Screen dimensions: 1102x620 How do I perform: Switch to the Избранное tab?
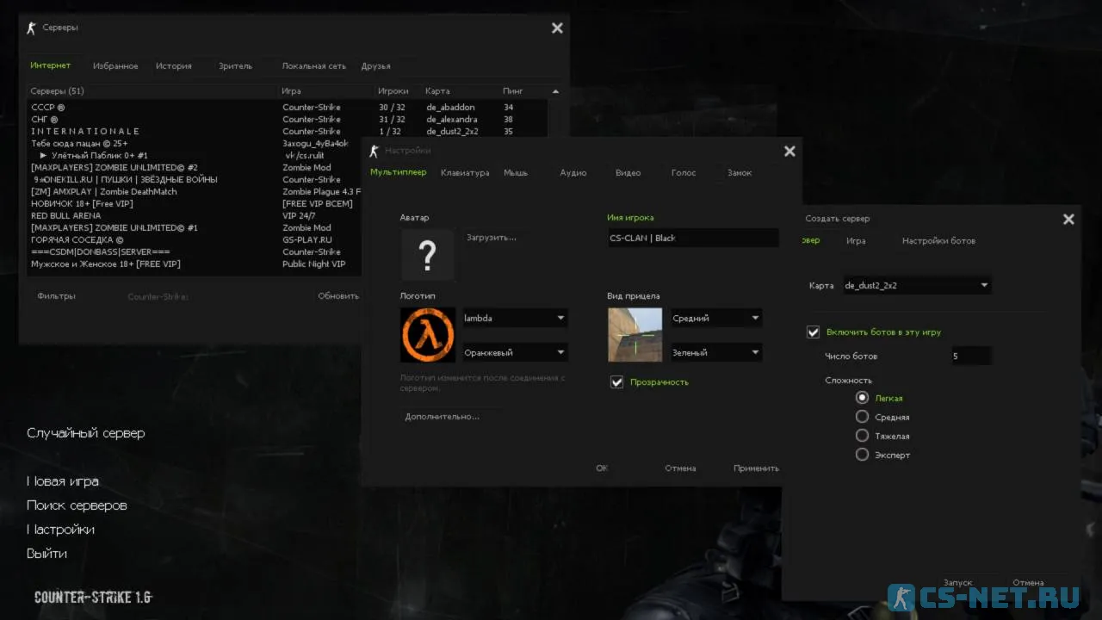click(x=115, y=66)
